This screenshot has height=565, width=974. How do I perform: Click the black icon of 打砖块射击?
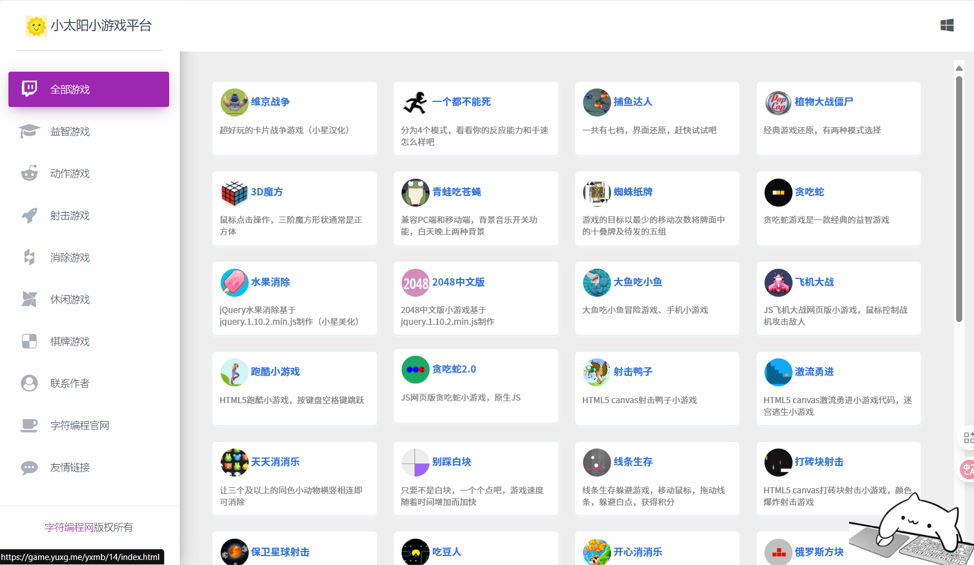point(779,462)
